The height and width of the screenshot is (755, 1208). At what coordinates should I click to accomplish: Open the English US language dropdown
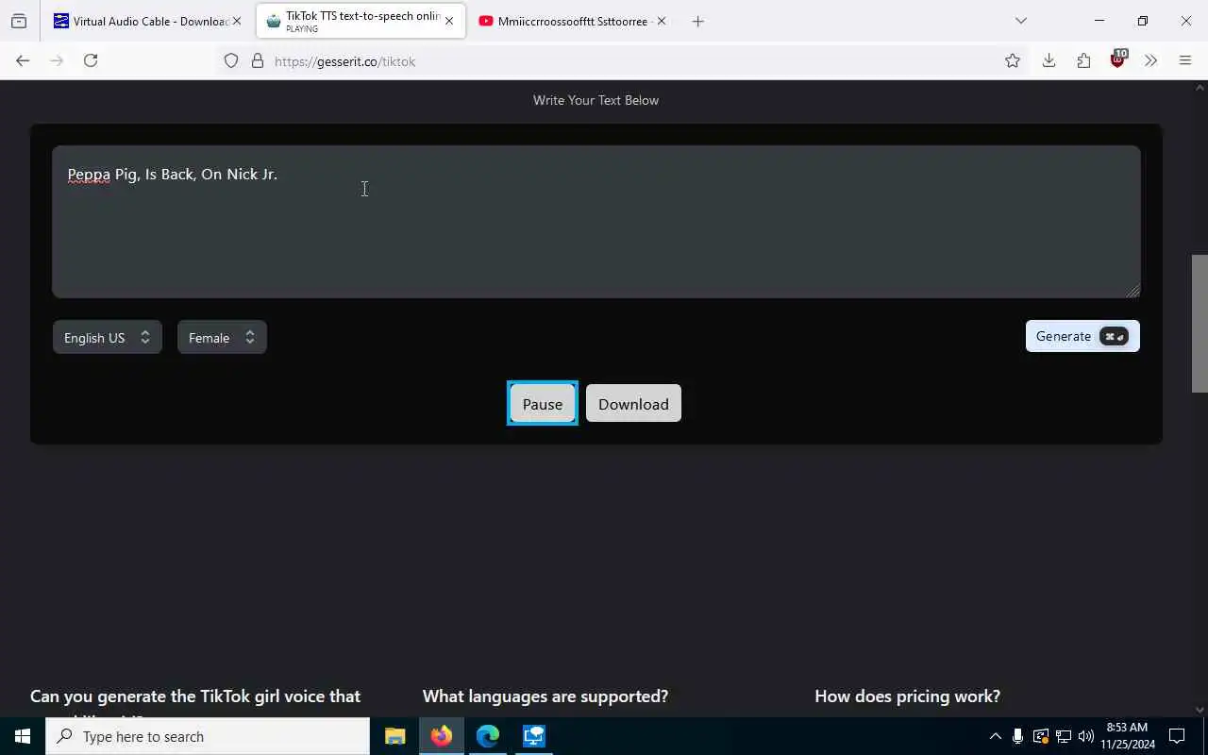pyautogui.click(x=108, y=337)
